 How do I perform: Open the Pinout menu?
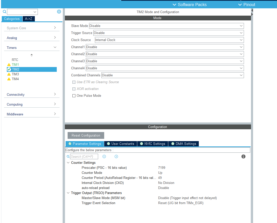point(247,5)
